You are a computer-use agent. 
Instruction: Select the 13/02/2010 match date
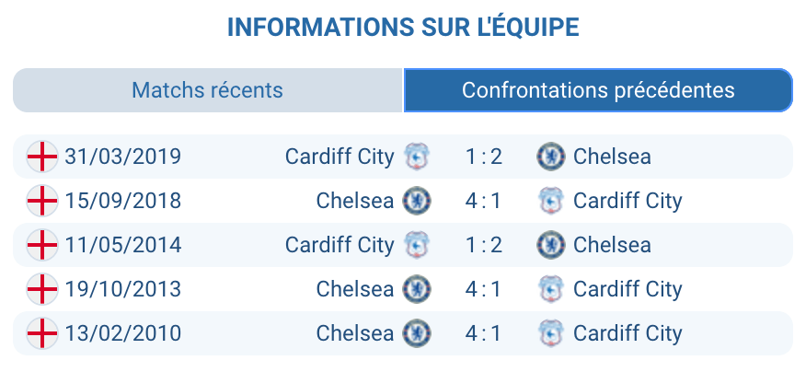coord(123,333)
